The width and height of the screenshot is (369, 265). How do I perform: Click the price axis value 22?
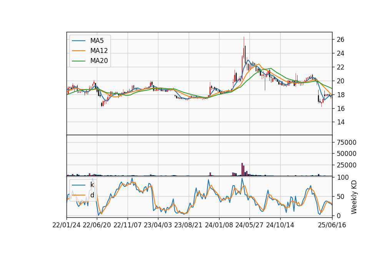point(341,67)
